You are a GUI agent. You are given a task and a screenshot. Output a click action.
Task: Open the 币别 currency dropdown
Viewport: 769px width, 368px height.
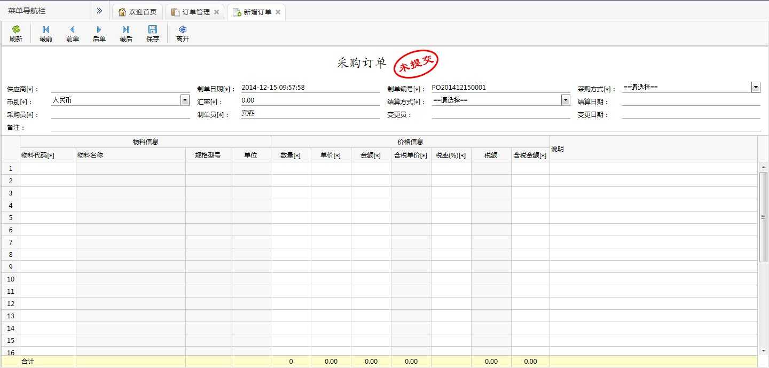coord(185,100)
